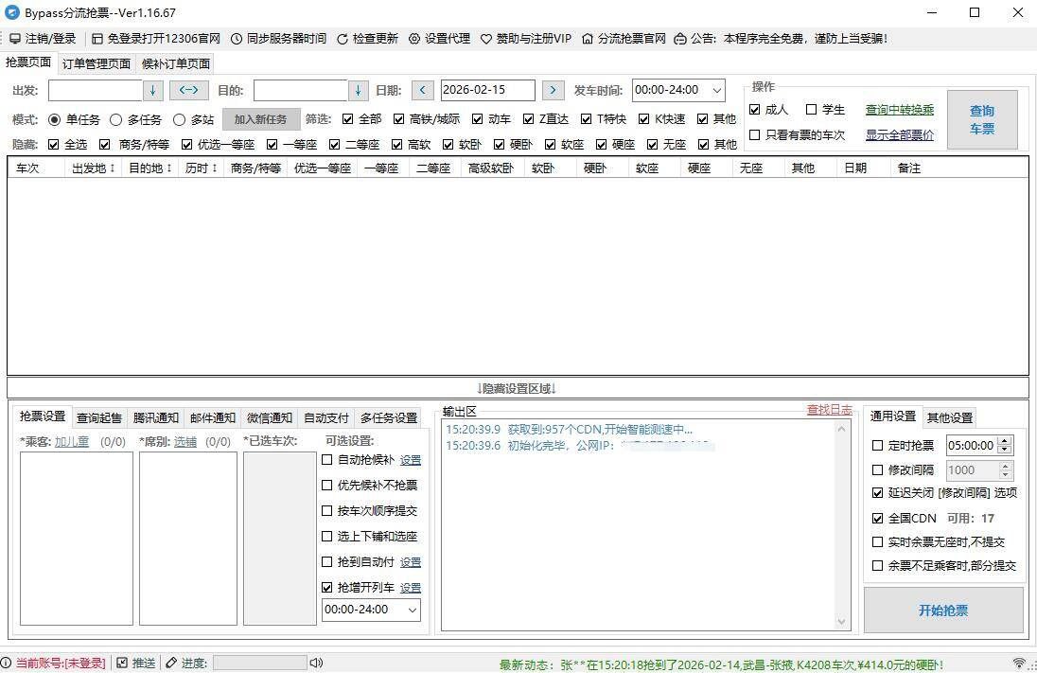Image resolution: width=1037 pixels, height=673 pixels.
Task: Open the departure station dropdown arrow
Action: tap(152, 90)
